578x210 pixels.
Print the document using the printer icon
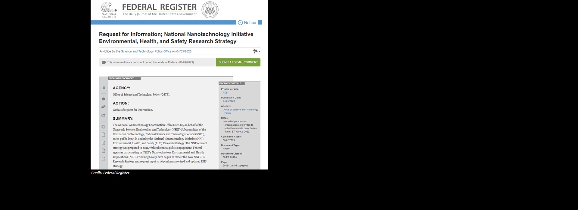click(x=103, y=127)
